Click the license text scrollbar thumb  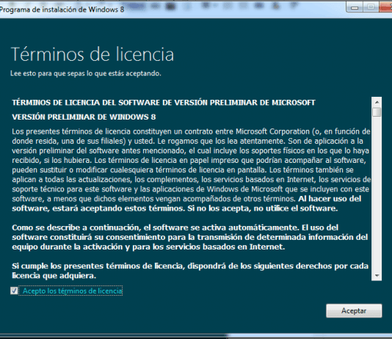pyautogui.click(x=377, y=112)
